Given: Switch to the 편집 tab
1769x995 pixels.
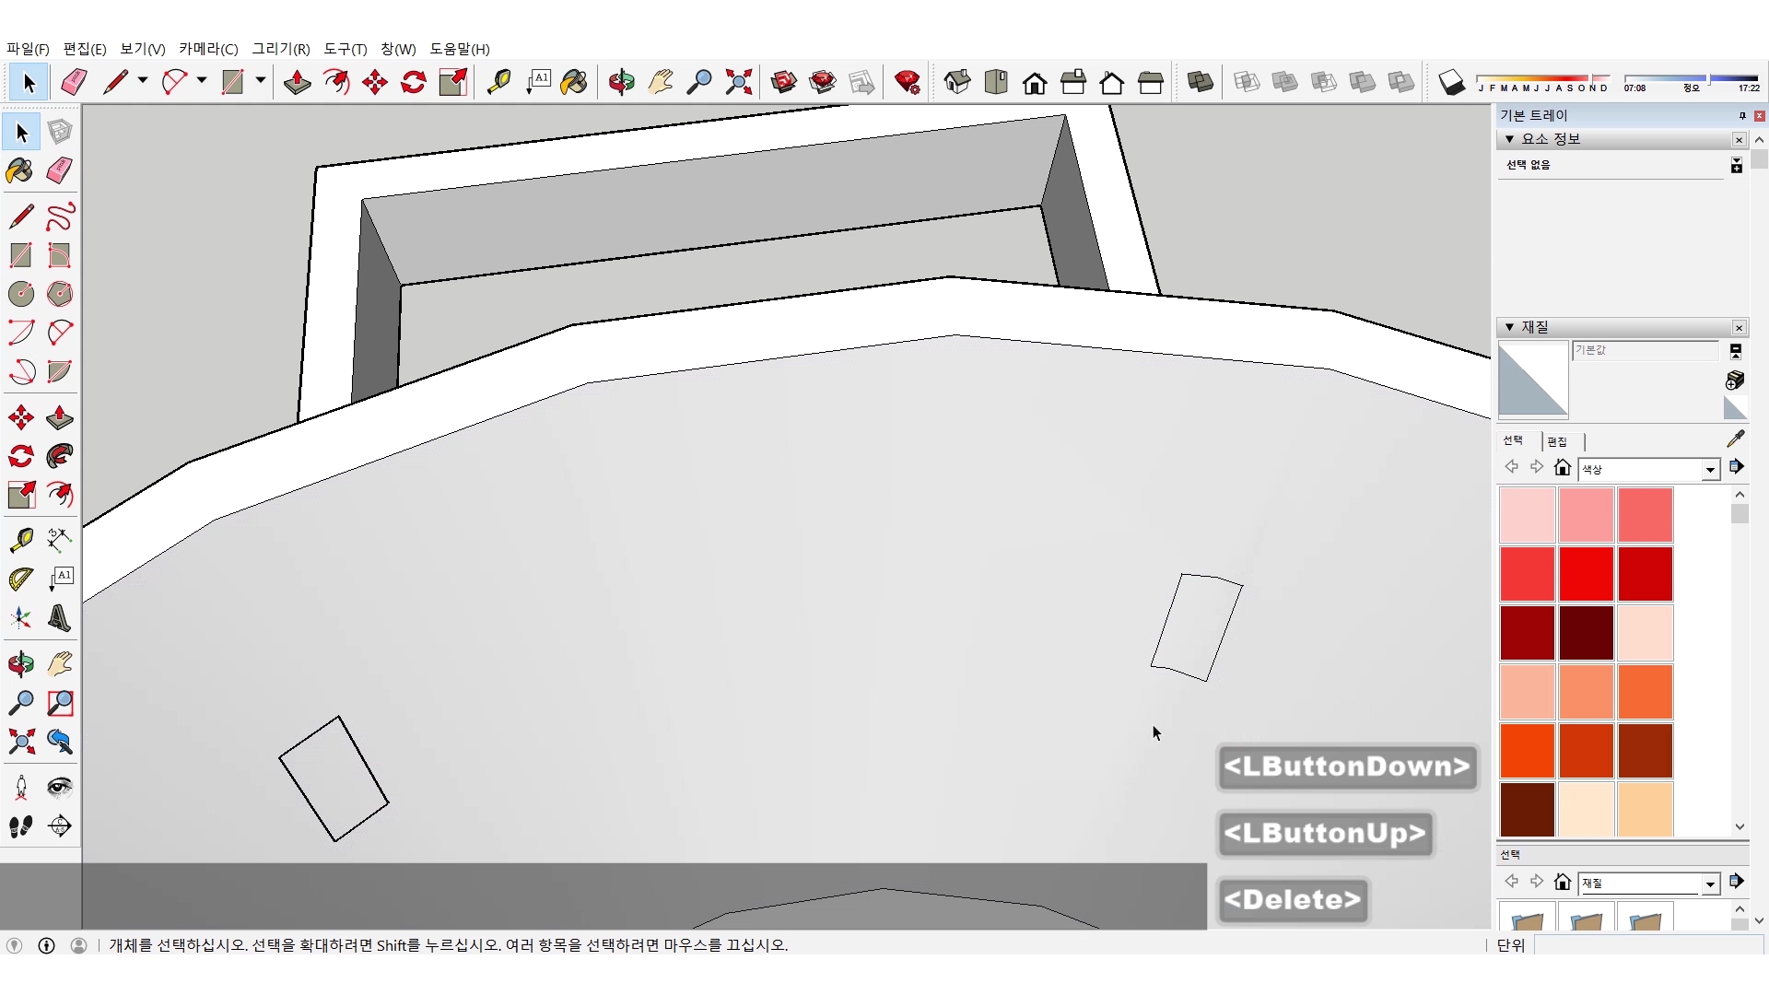Looking at the screenshot, I should coord(1557,441).
